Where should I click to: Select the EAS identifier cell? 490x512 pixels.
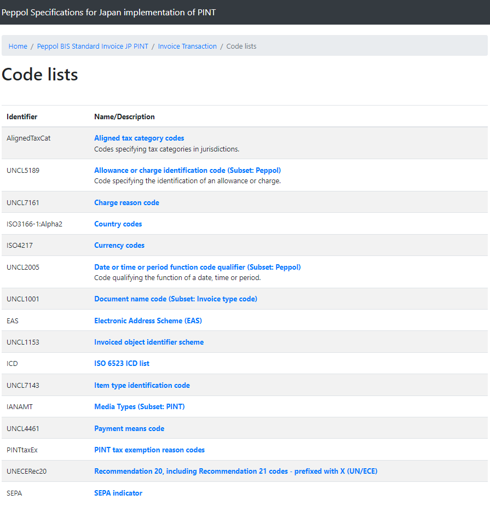[x=13, y=321]
